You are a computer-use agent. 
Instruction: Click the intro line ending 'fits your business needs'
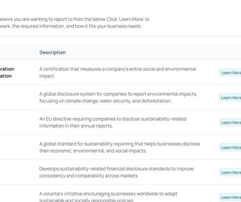71,26
